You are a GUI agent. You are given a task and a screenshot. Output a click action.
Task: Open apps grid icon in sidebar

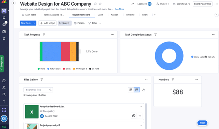click(4, 110)
